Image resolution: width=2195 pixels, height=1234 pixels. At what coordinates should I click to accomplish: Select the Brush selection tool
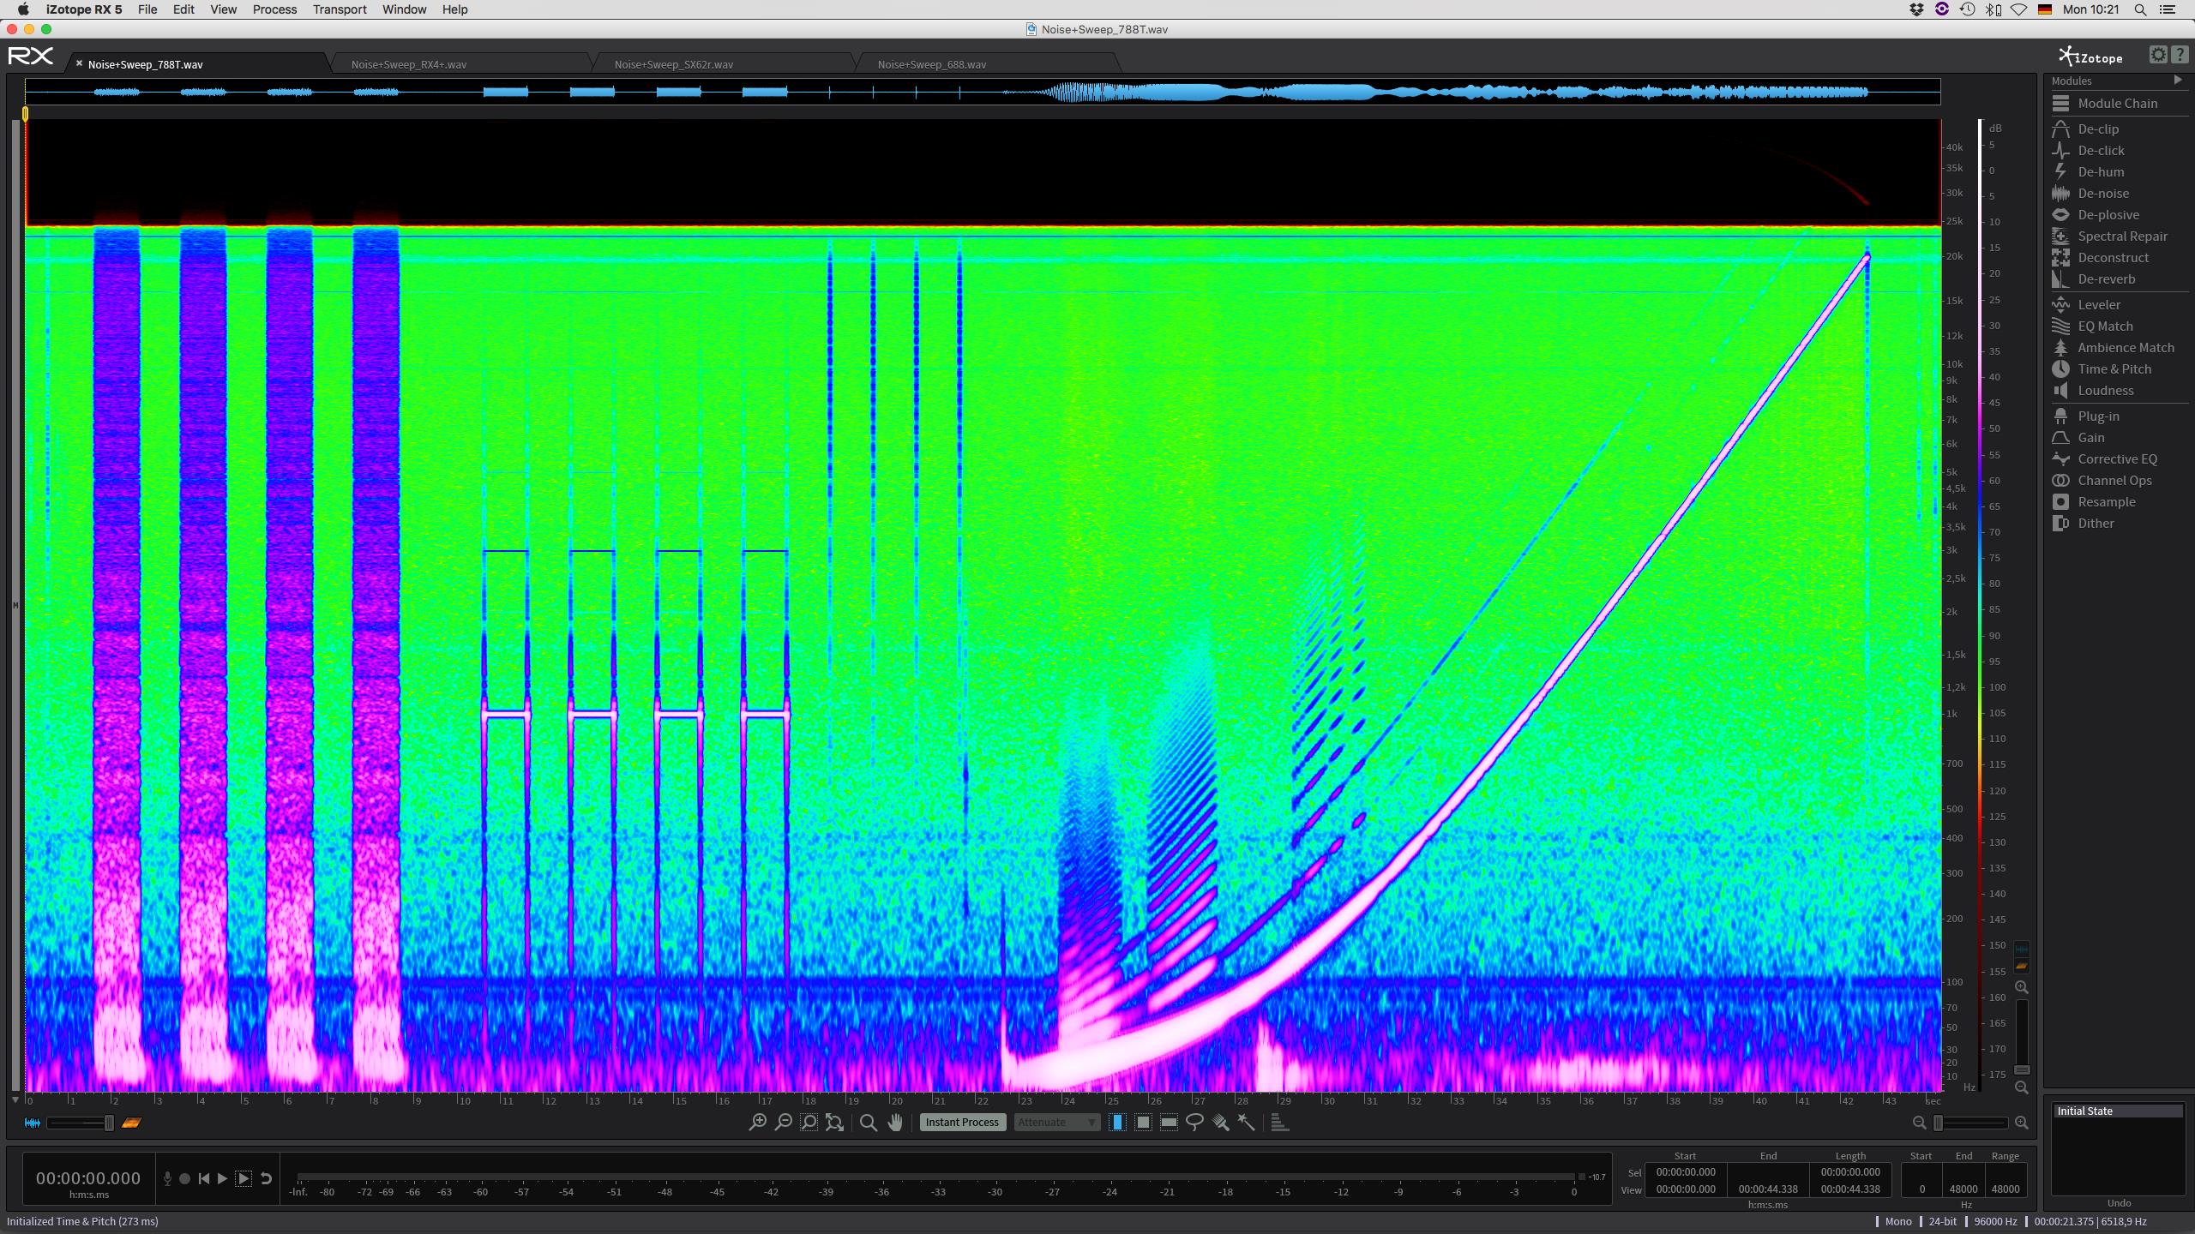click(1220, 1122)
